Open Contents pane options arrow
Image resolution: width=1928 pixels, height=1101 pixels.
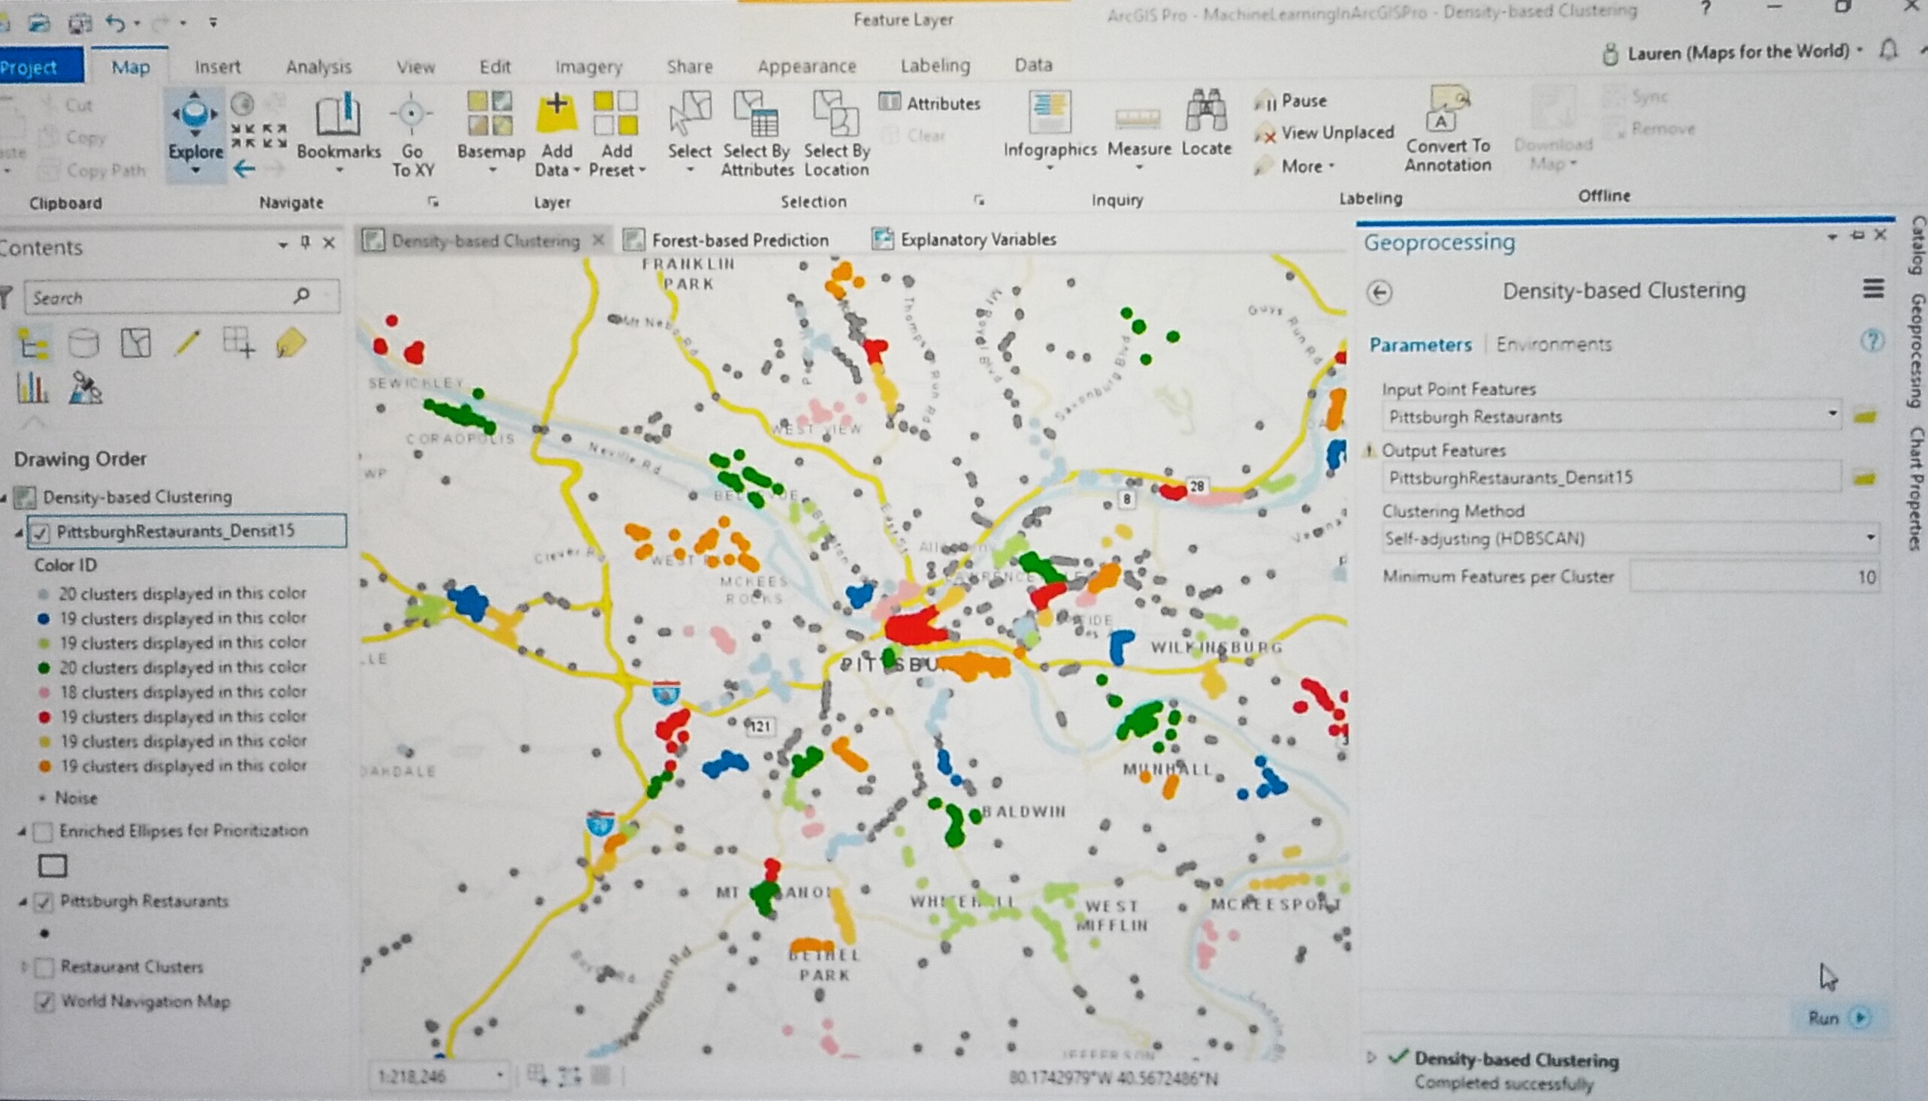tap(282, 244)
